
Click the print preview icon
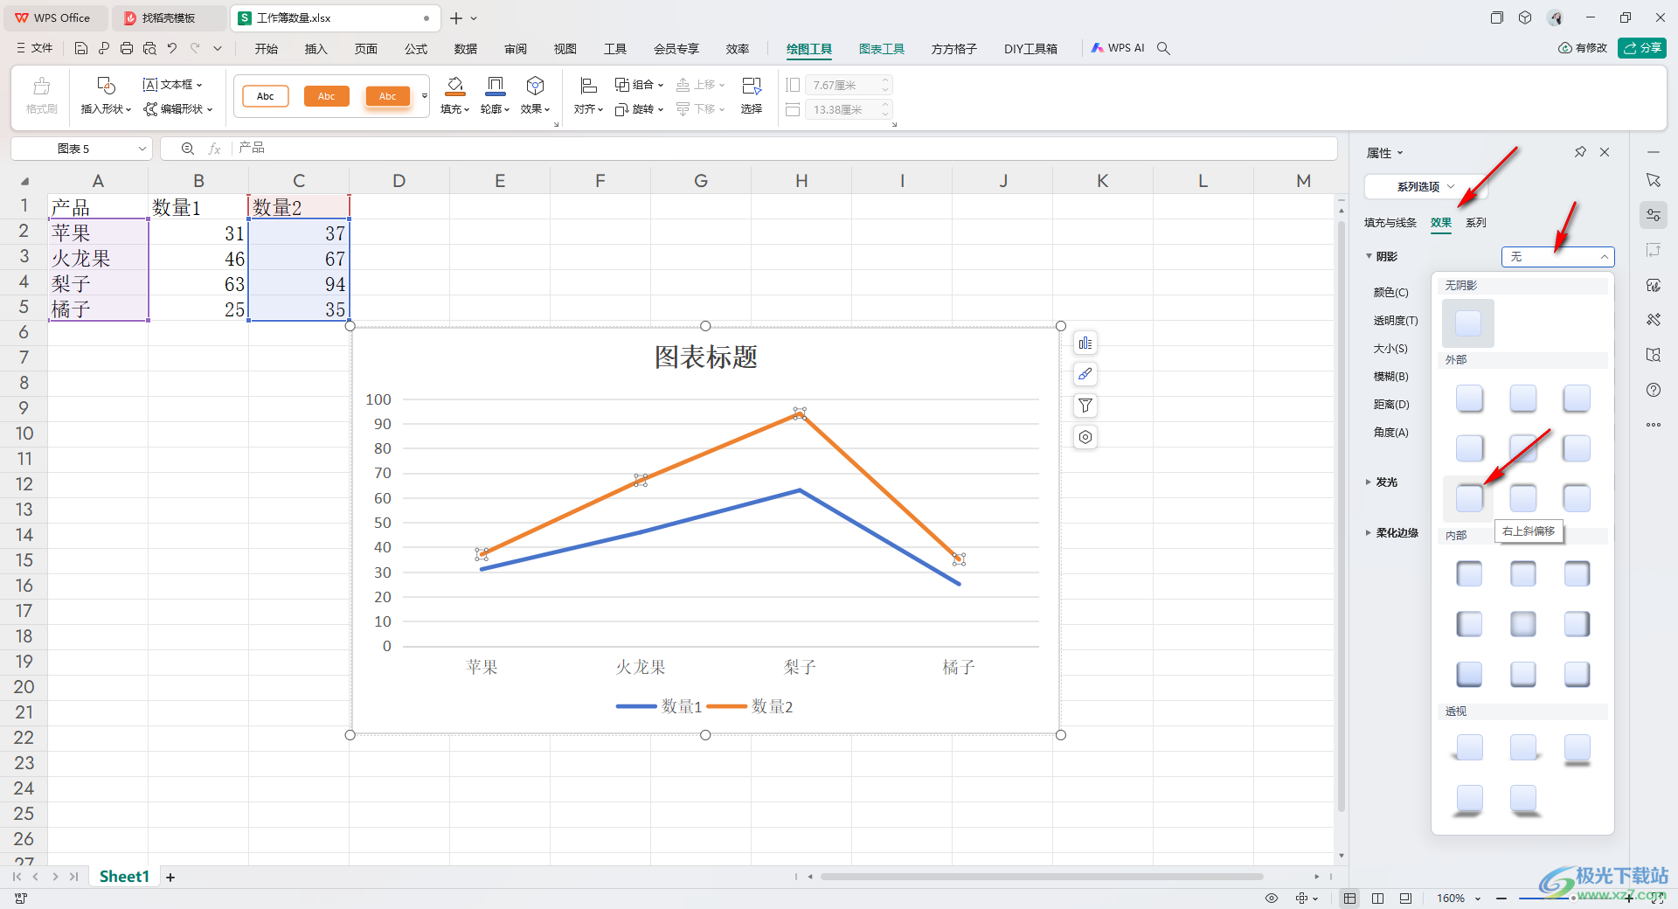point(149,48)
